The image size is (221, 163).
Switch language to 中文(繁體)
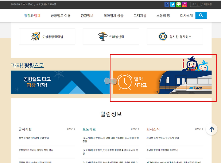pyautogui.click(x=41, y=4)
